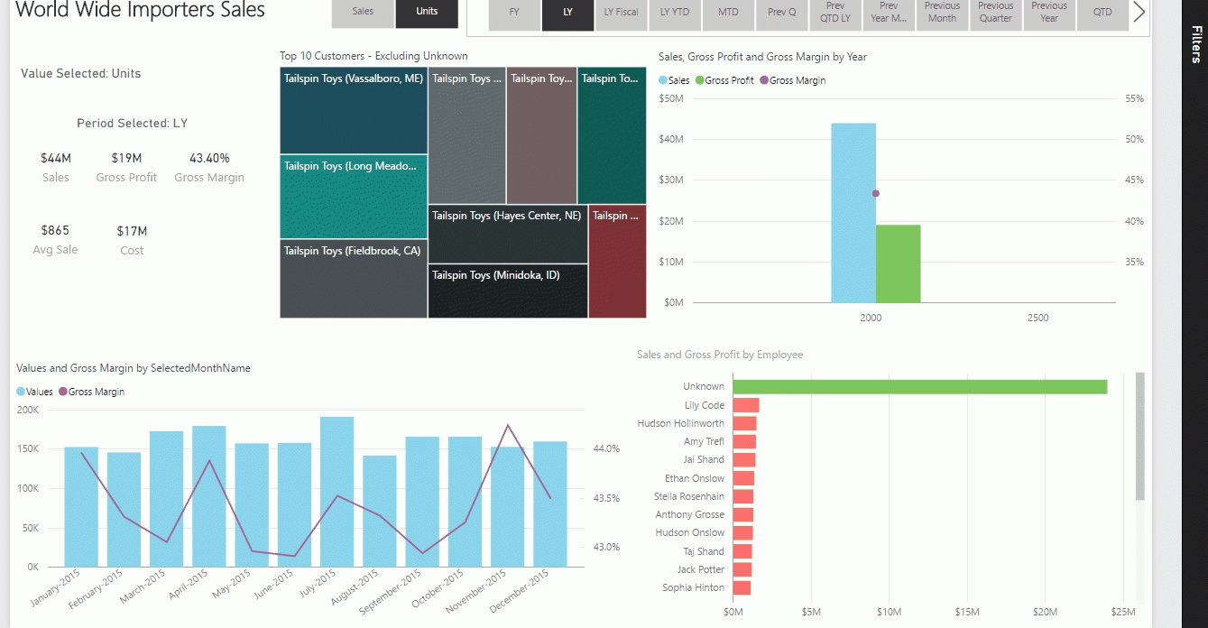The width and height of the screenshot is (1208, 628).
Task: Select the QTD period button
Action: (x=1102, y=14)
